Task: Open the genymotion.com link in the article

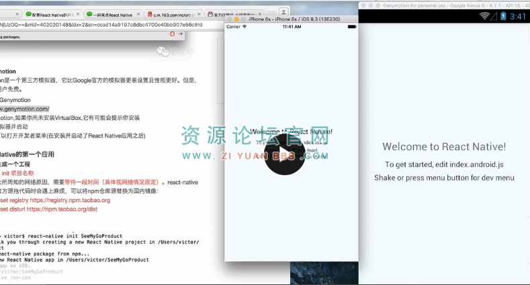Action: (24, 109)
